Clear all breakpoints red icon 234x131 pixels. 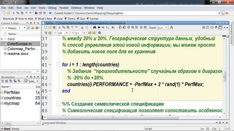tap(124, 28)
